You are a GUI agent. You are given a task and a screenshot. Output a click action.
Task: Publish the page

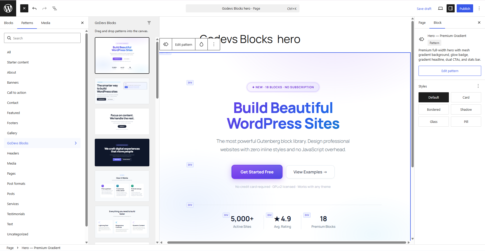pos(465,8)
